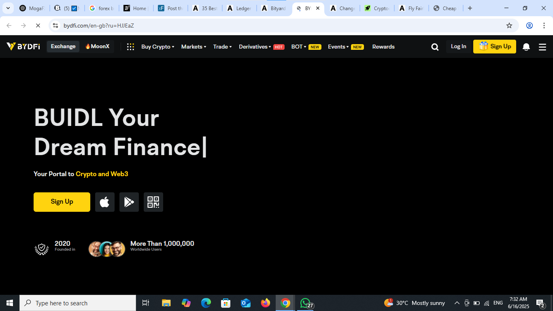
Task: Switch to the forex Google tab
Action: [x=102, y=8]
